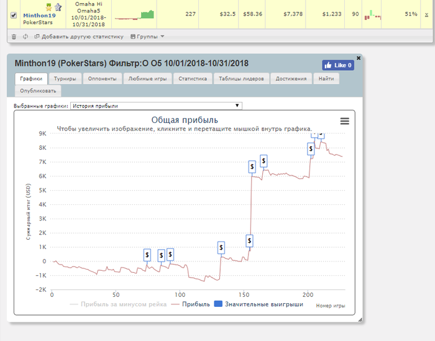Open the Опубликовать tab
The height and width of the screenshot is (341, 435).
pyautogui.click(x=38, y=91)
